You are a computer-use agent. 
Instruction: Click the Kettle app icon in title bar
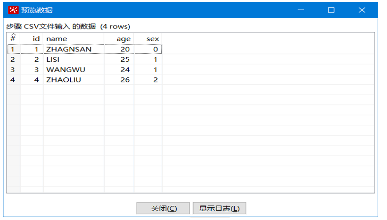pos(13,10)
